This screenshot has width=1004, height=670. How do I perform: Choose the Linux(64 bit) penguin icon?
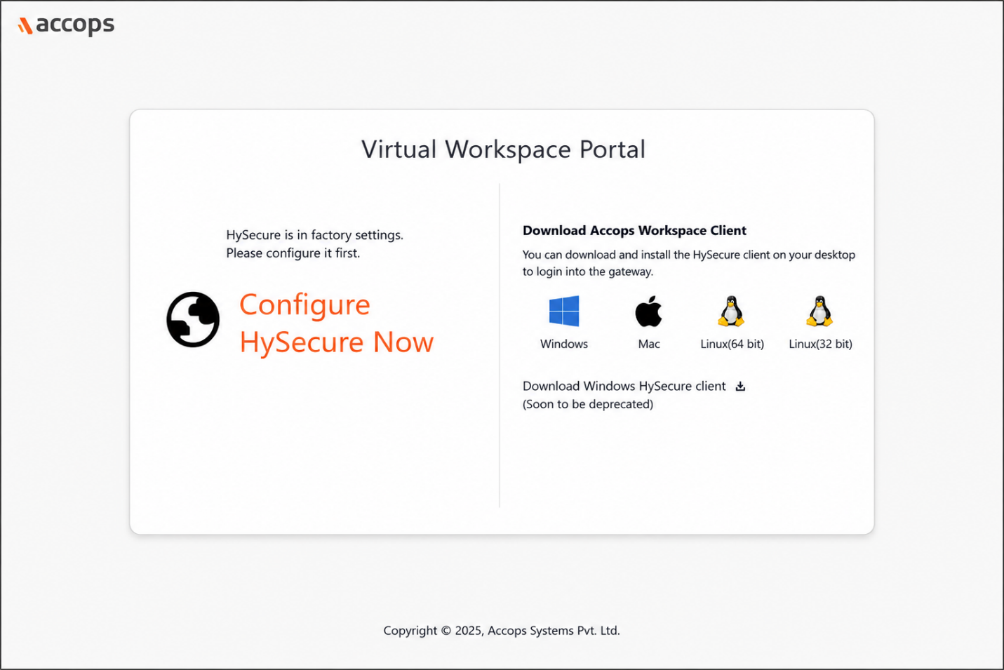tap(731, 311)
